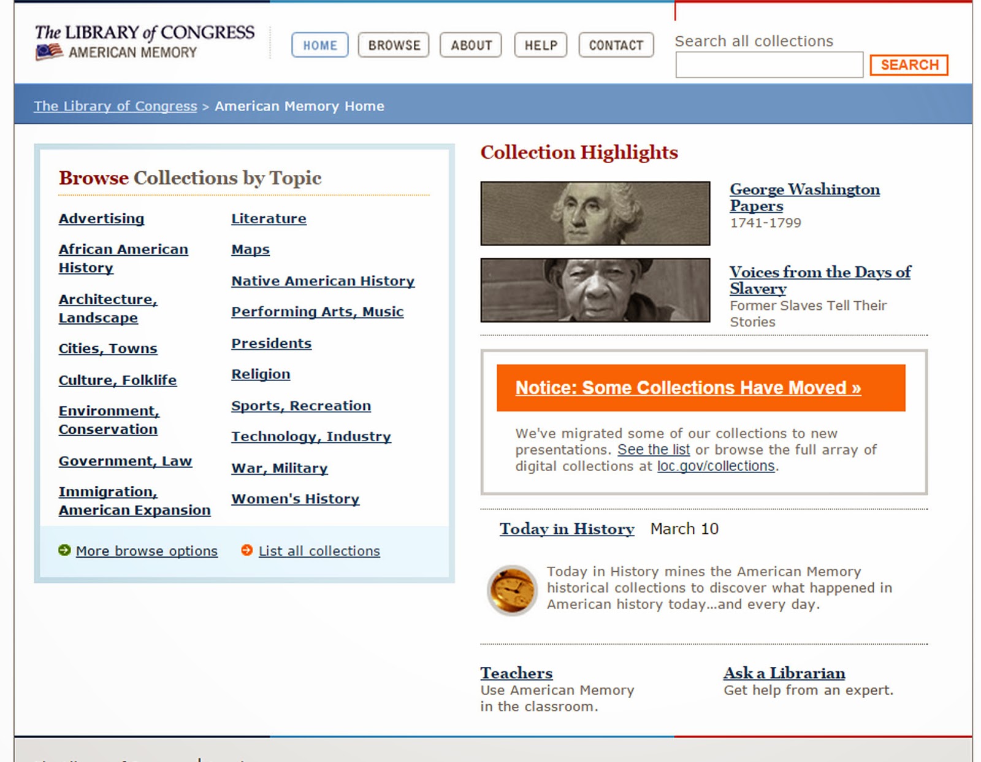
Task: Click the Get help from an expert text
Action: (x=808, y=690)
